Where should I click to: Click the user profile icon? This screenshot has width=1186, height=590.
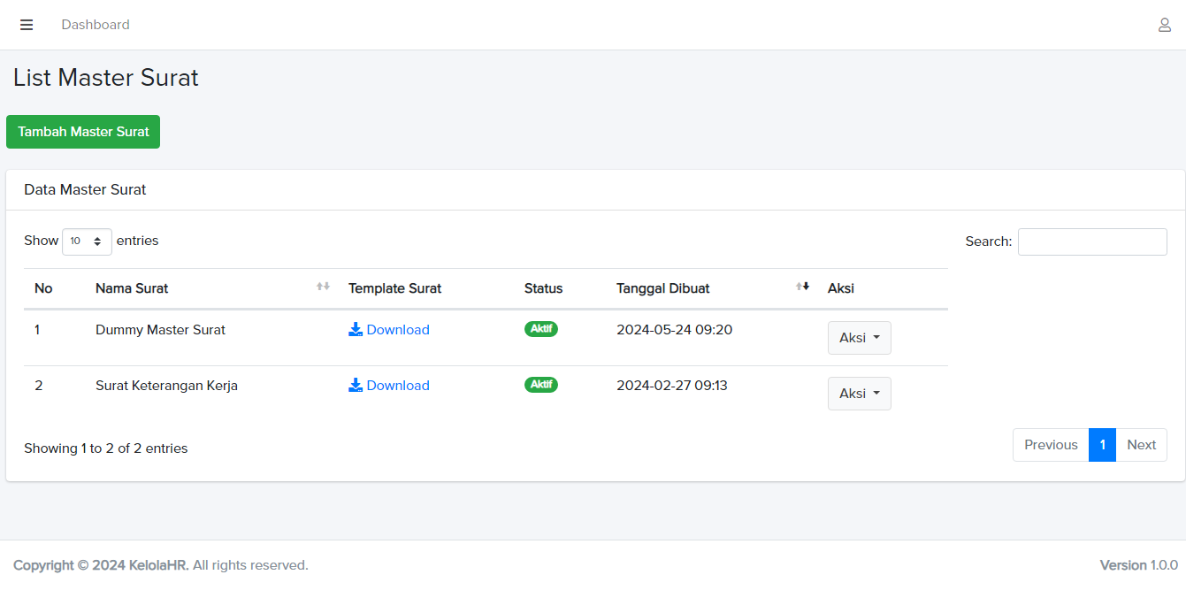point(1165,25)
